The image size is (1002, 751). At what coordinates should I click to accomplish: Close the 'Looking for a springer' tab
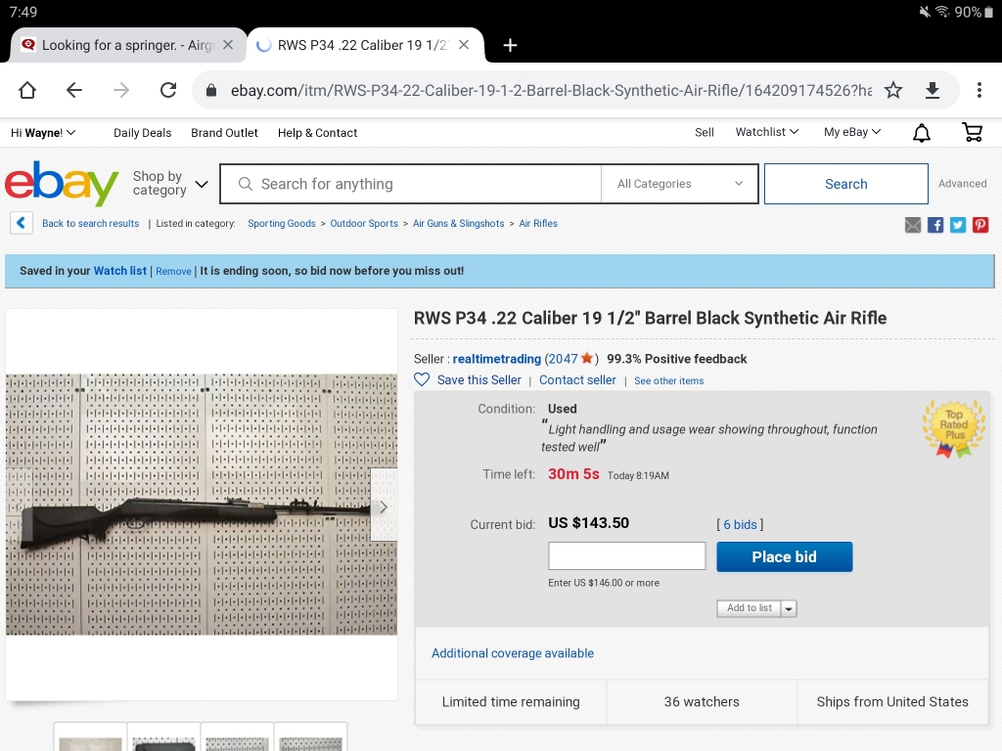[x=227, y=45]
